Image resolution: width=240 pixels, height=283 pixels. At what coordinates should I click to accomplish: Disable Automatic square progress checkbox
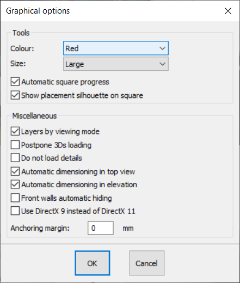click(x=15, y=82)
